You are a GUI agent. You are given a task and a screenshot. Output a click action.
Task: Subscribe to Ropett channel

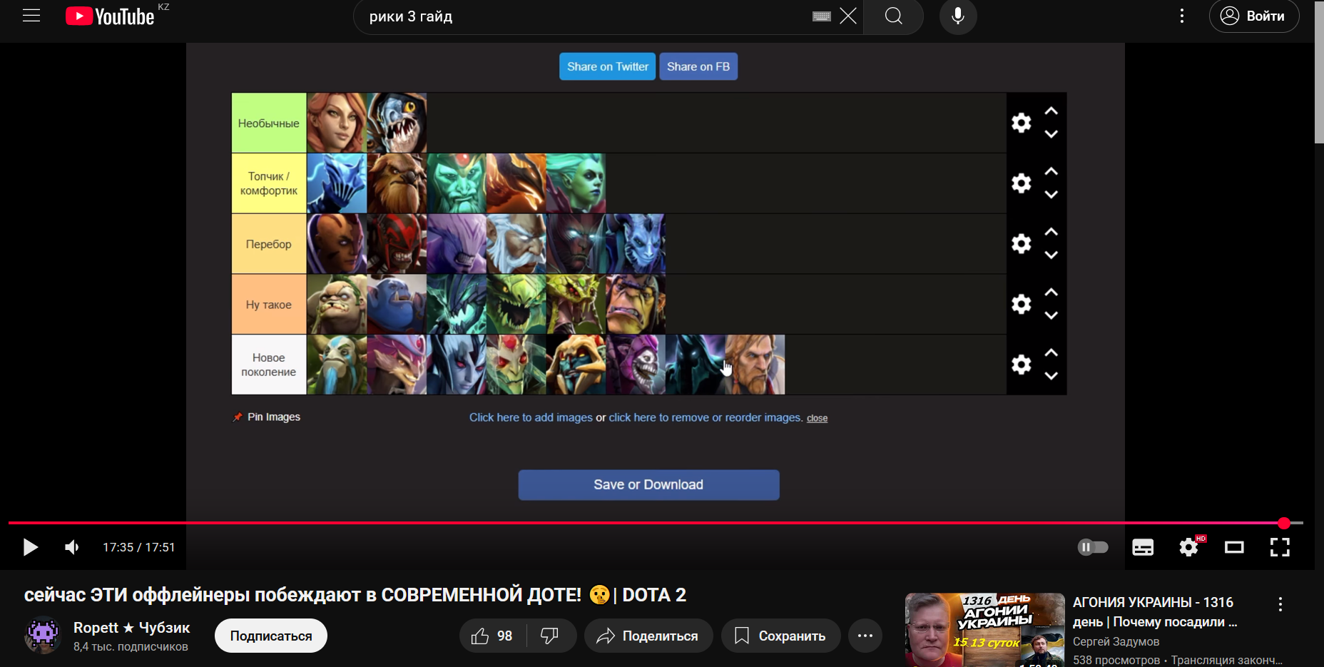click(271, 636)
